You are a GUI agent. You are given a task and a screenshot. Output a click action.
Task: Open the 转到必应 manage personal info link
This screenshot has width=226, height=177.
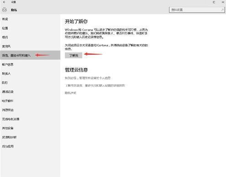[87, 78]
